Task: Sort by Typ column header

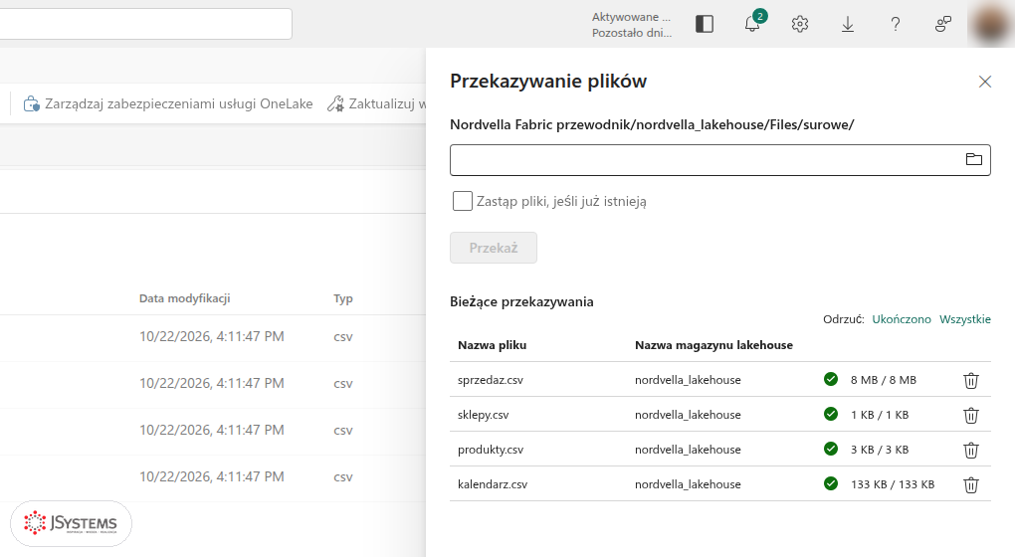Action: [343, 298]
